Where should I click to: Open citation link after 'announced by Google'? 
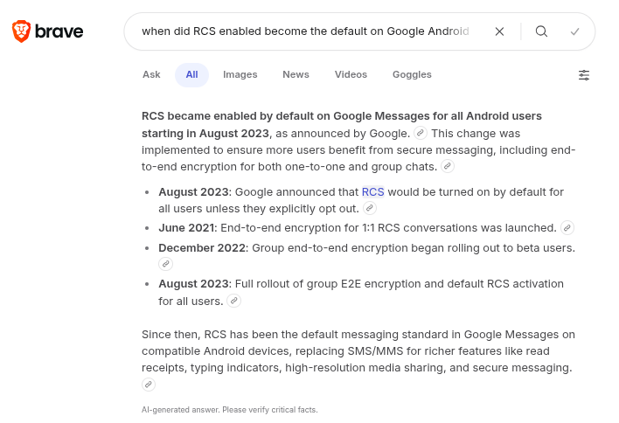(421, 134)
